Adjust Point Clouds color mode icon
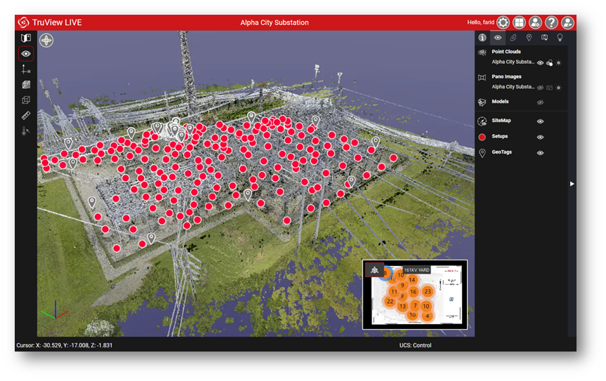This screenshot has height=381, width=606. tap(549, 62)
